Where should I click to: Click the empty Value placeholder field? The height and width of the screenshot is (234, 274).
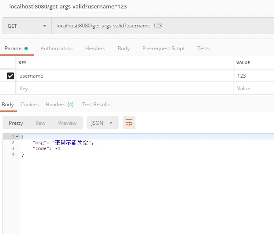(254, 89)
